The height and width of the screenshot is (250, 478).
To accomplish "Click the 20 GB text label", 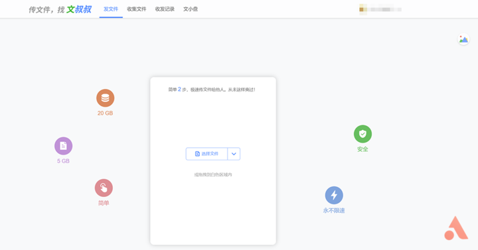I will (105, 113).
